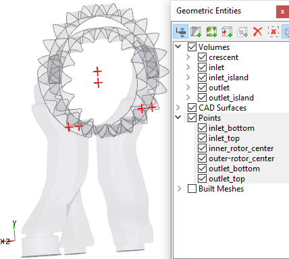Expand the CAD Surfaces tree node
The image size is (289, 259).
[178, 108]
